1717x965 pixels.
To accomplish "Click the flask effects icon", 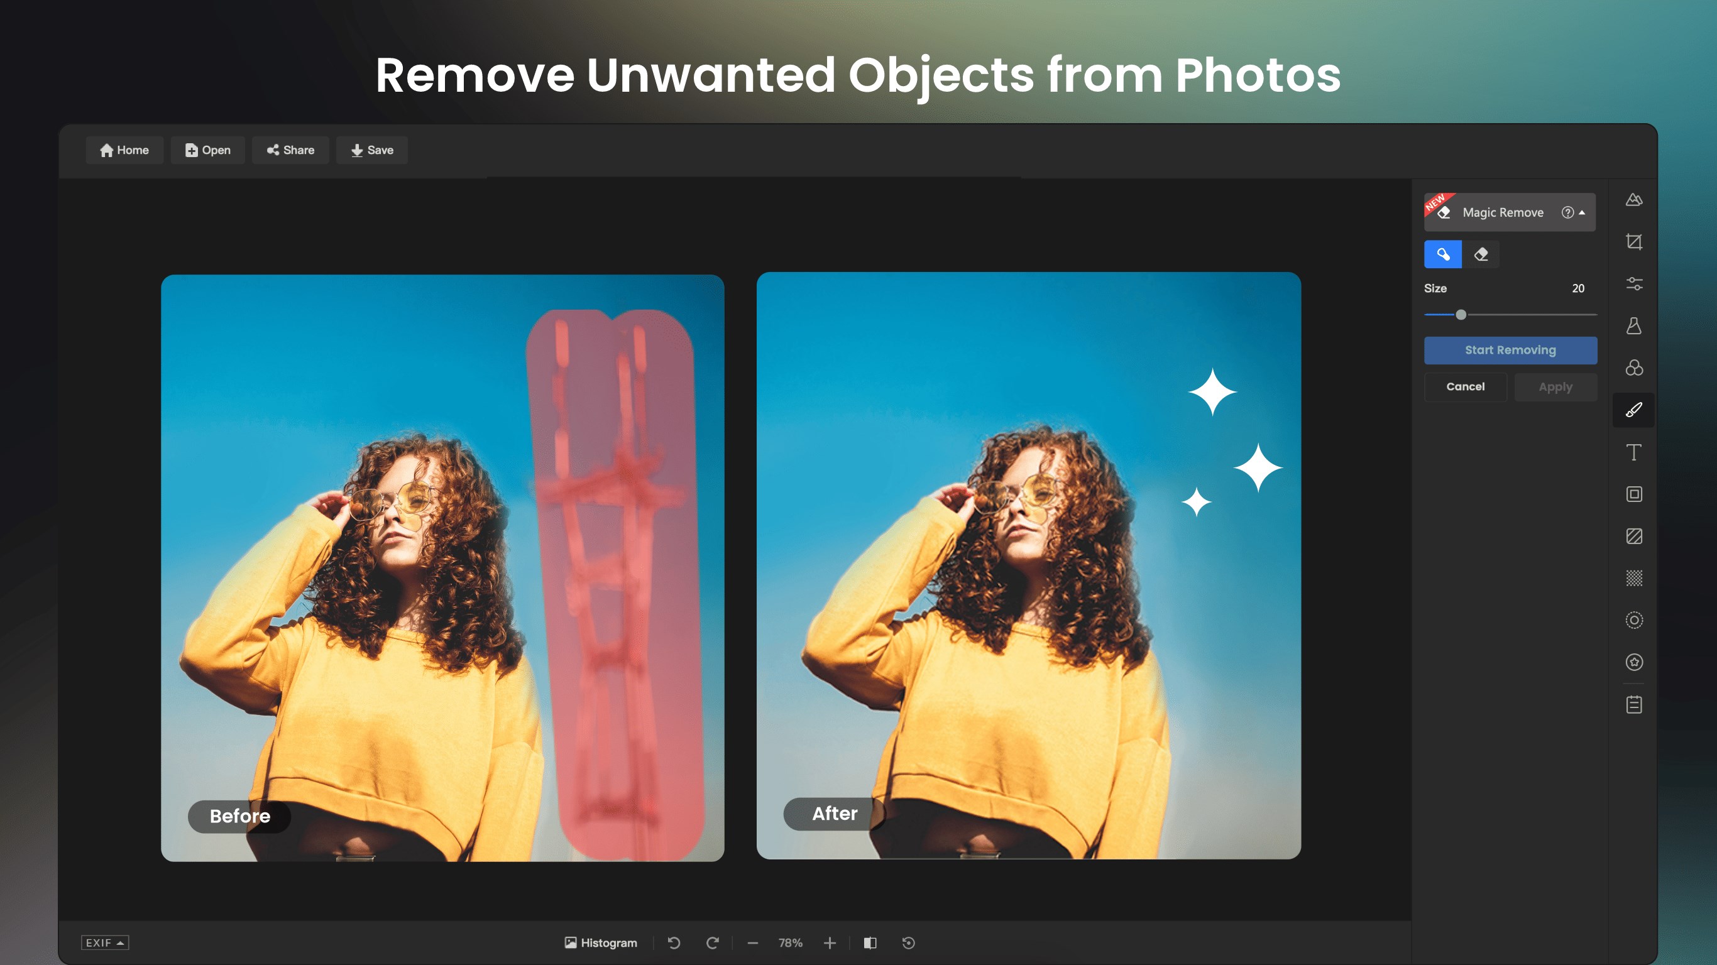I will click(1633, 326).
